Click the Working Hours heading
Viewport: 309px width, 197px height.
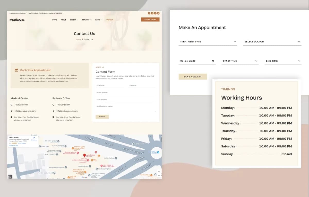point(242,98)
